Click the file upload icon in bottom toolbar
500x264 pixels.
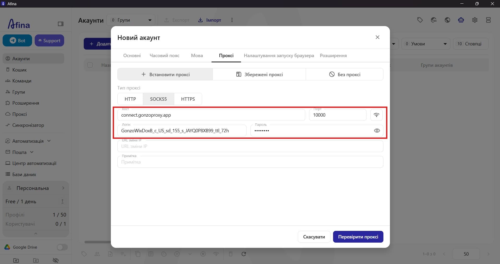pyautogui.click(x=110, y=254)
